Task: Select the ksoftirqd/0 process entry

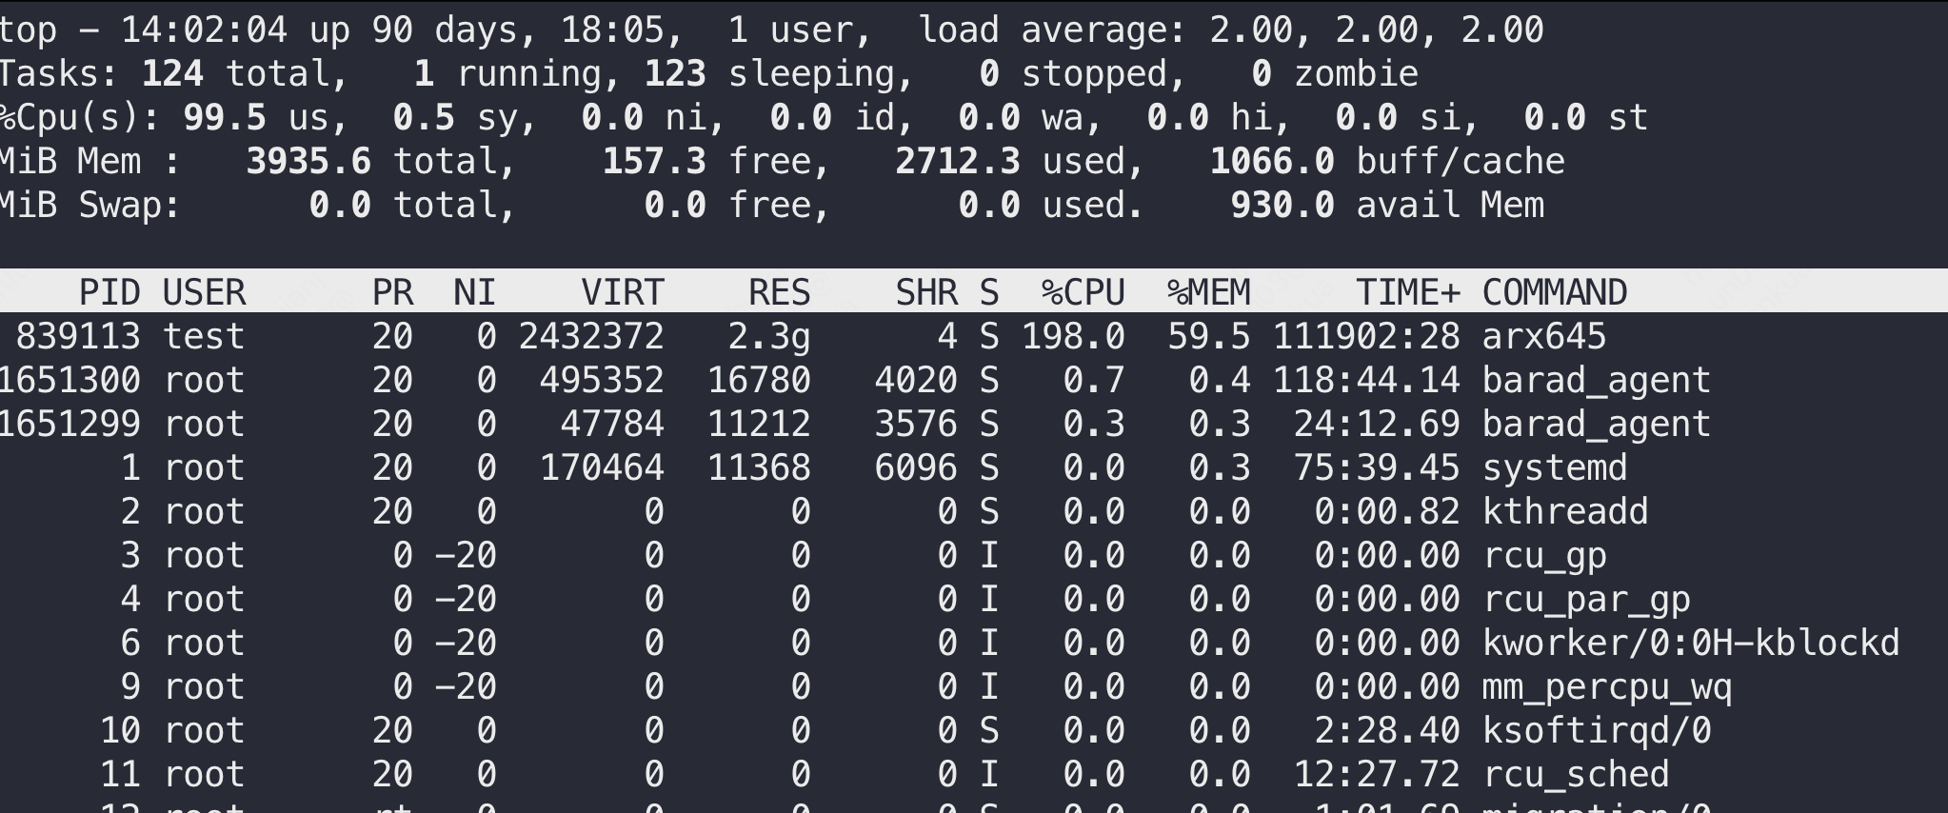Action: coord(1596,730)
